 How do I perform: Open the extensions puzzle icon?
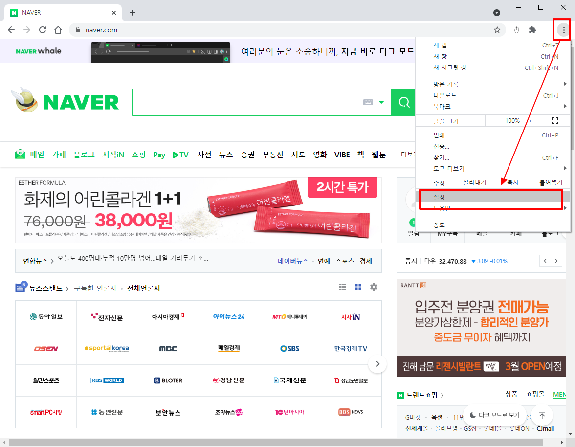(532, 30)
